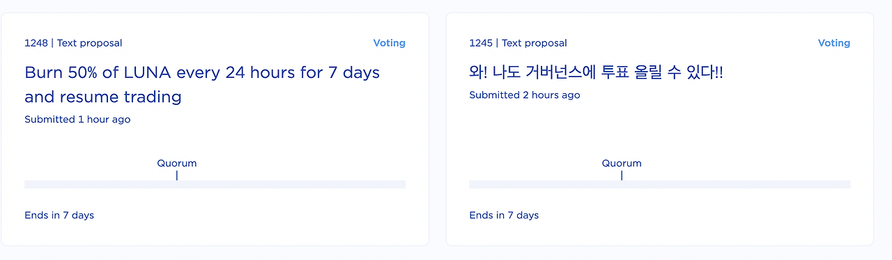The height and width of the screenshot is (260, 892).
Task: Click the Quorum label on proposal 1245
Action: [x=622, y=163]
